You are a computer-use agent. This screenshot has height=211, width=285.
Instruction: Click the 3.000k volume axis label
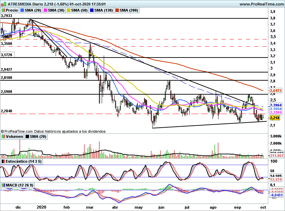click(x=276, y=136)
